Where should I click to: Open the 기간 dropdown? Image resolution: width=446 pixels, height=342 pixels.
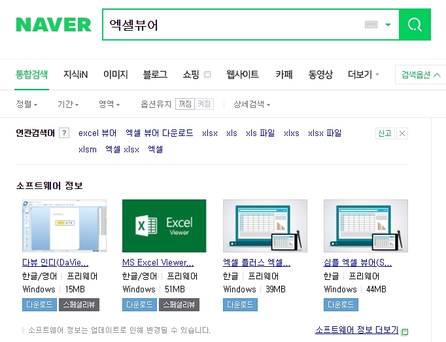click(x=68, y=104)
